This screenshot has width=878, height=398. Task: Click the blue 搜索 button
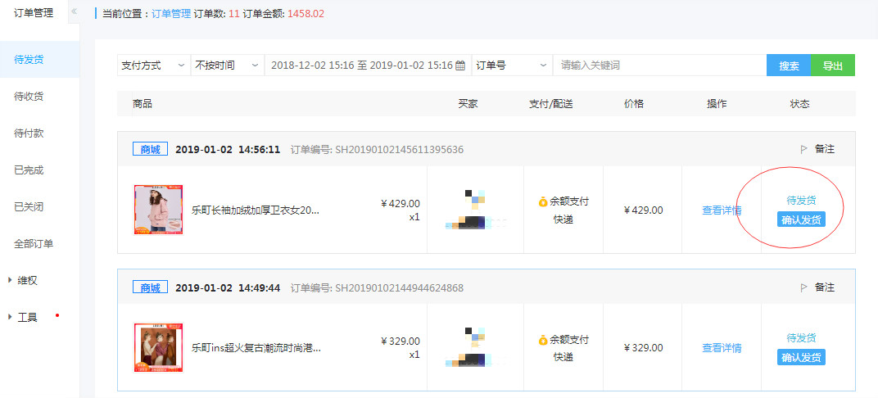tap(789, 66)
